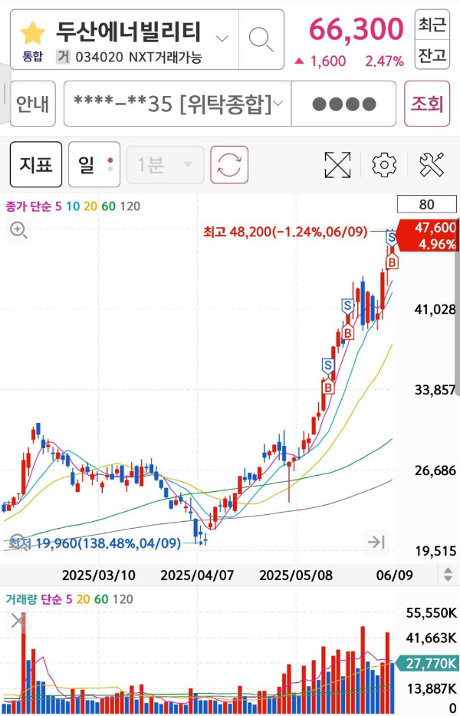Select the 120-day MA legend value
Screen dimensions: 460x716
point(130,206)
